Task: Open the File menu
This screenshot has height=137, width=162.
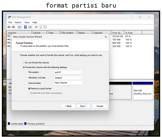Action: [x=10, y=23]
